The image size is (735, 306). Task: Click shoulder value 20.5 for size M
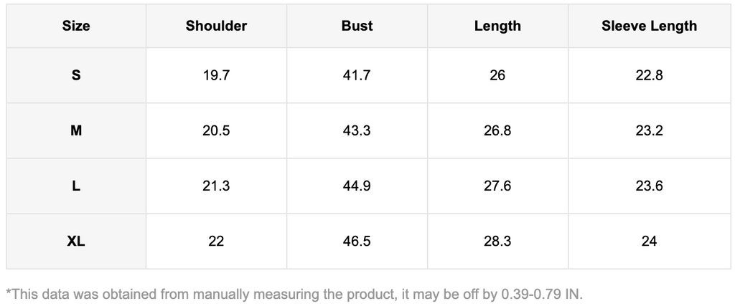click(216, 130)
